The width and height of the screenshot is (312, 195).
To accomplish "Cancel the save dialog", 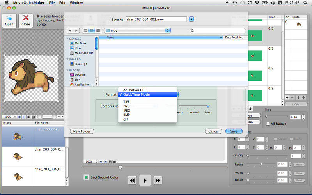I will tap(213, 131).
